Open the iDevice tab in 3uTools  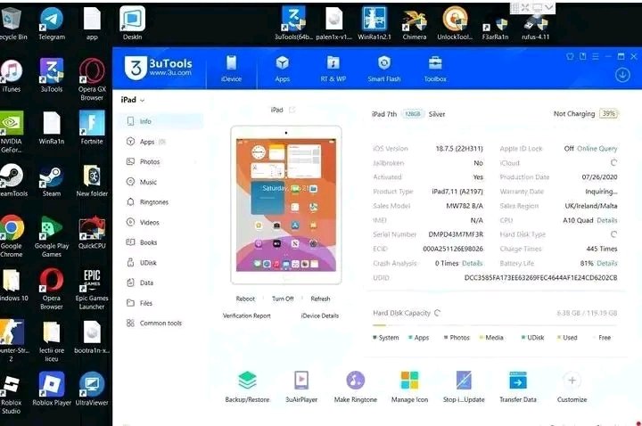tap(231, 69)
